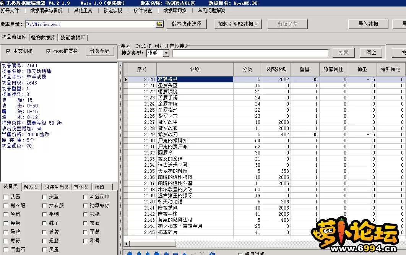Viewport: 406px width, 255px height.
Task: Enable the 武器 category checkbox
Action: [x=6, y=197]
